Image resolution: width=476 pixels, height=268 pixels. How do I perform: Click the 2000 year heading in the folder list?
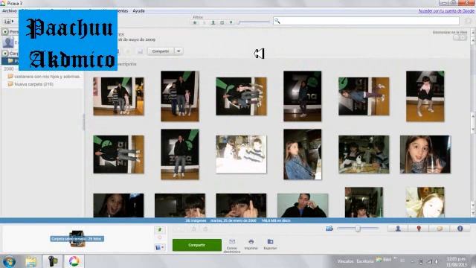pyautogui.click(x=8, y=69)
